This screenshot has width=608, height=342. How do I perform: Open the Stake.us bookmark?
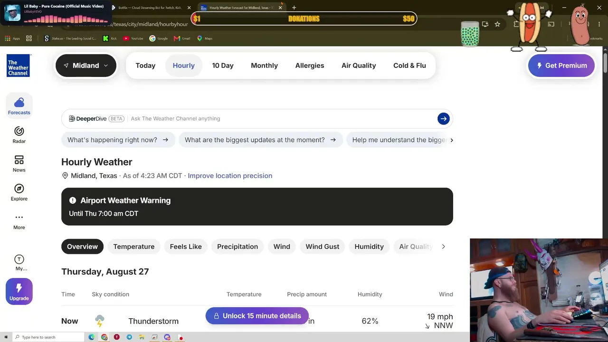[70, 38]
